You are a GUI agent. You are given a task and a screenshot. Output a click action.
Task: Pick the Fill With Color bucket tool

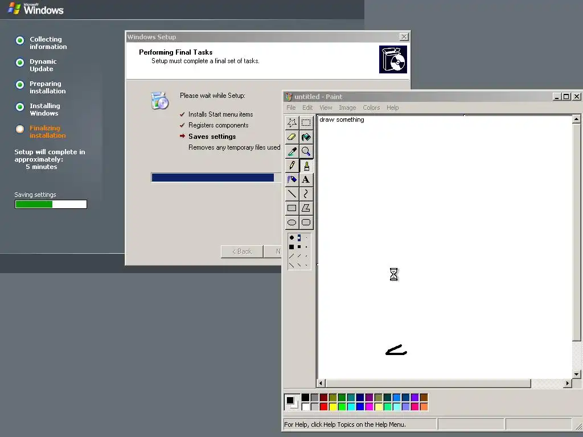tap(306, 137)
